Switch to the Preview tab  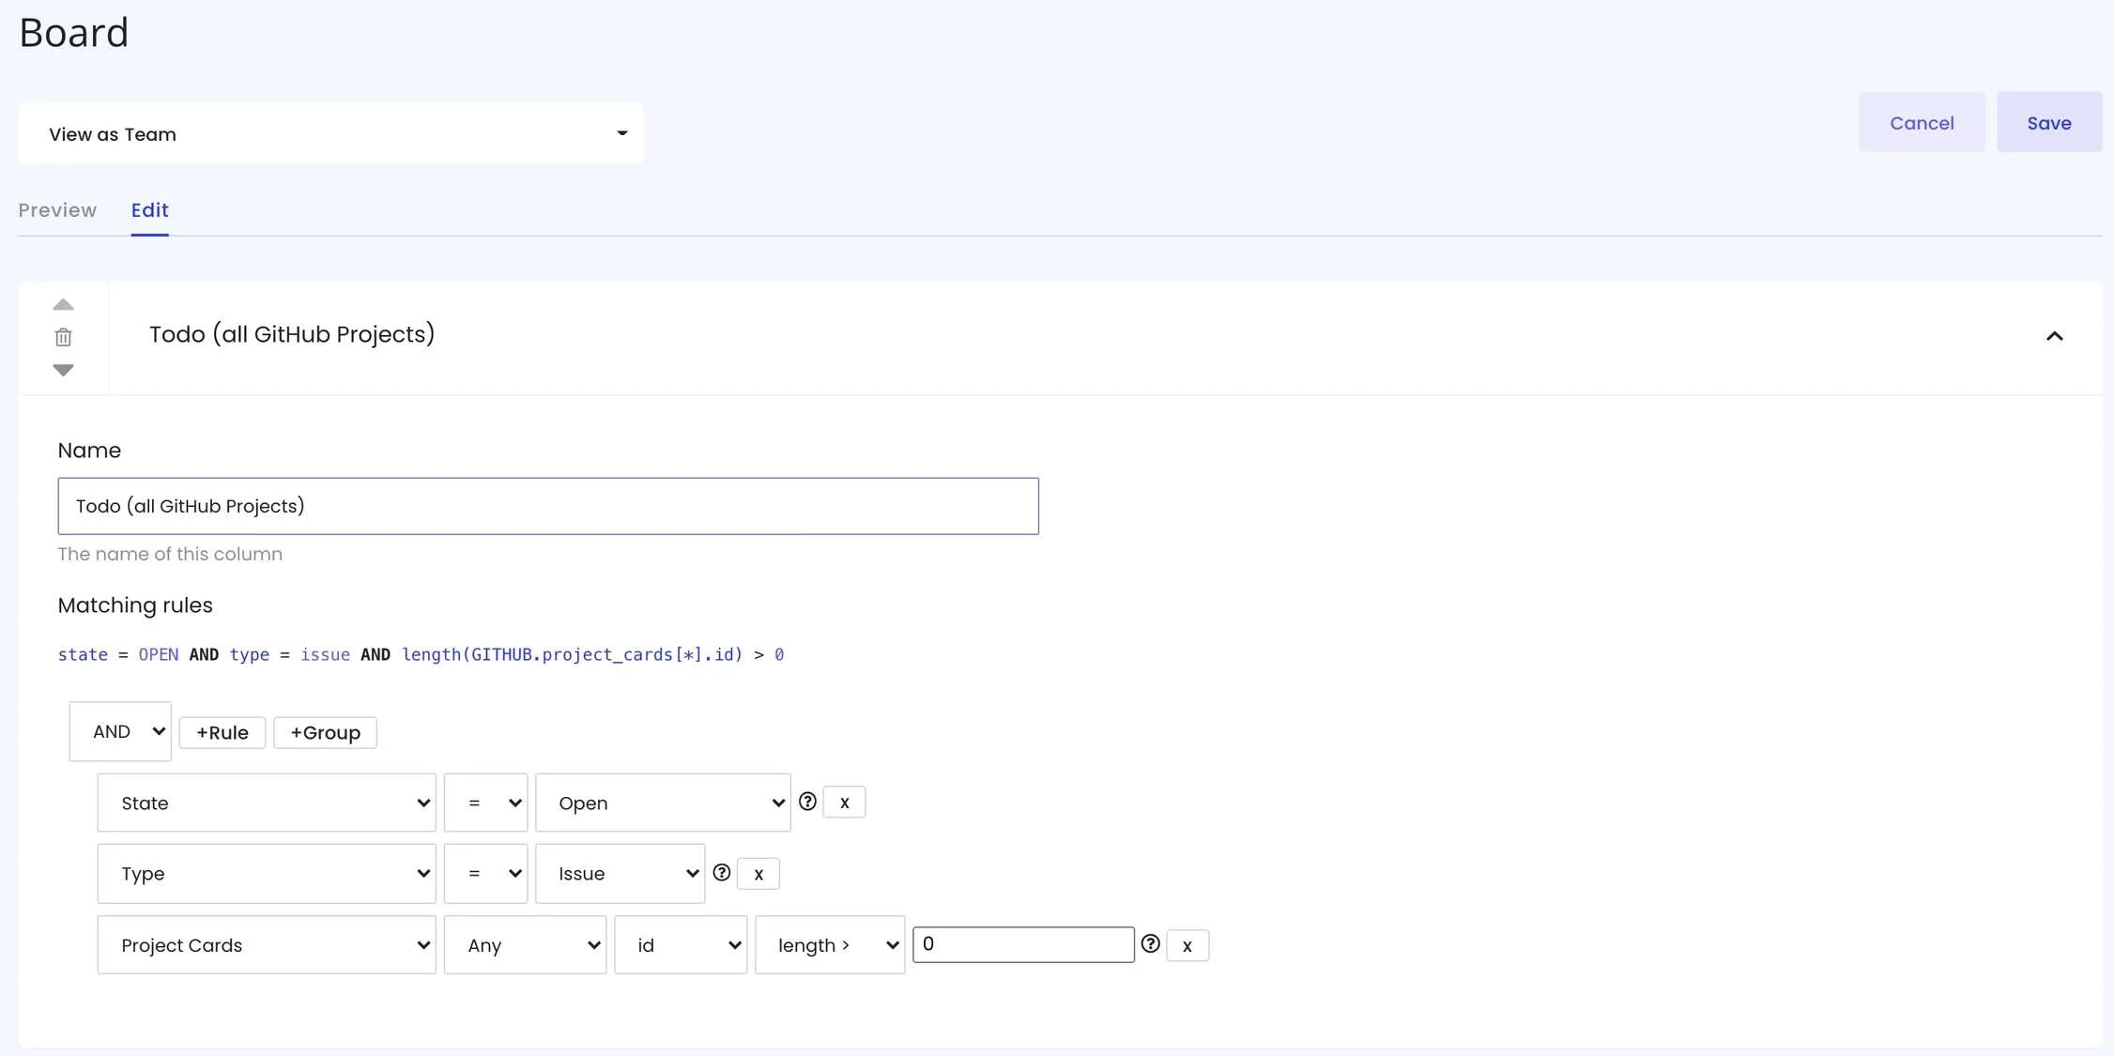[x=57, y=210]
